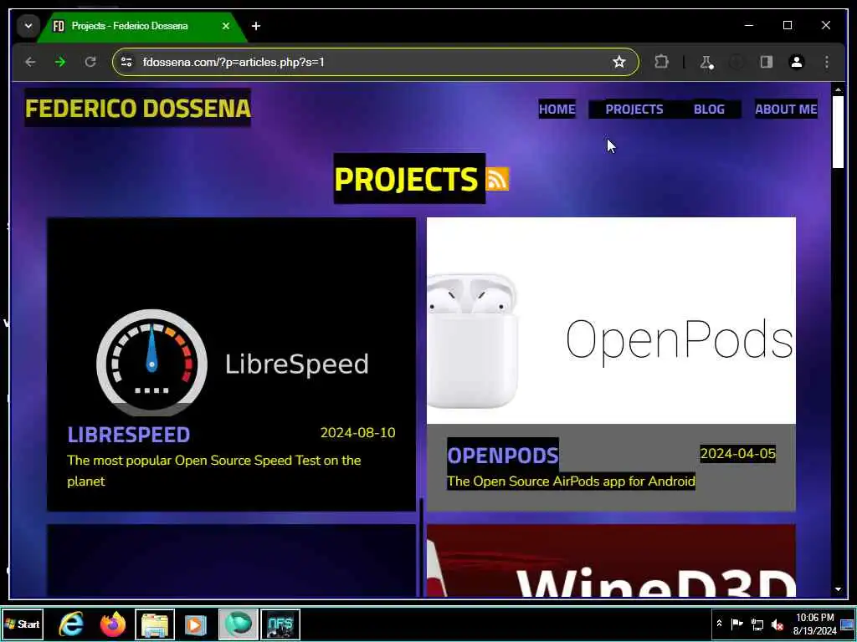Reload the current page
Viewport: 857px width, 642px height.
[90, 62]
